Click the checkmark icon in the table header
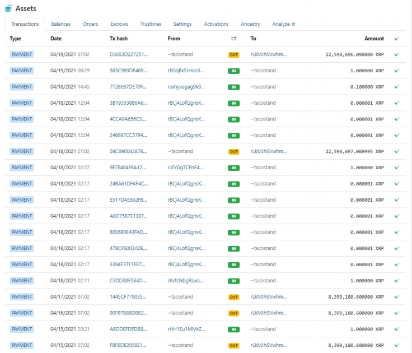This screenshot has width=412, height=353. pyautogui.click(x=397, y=39)
